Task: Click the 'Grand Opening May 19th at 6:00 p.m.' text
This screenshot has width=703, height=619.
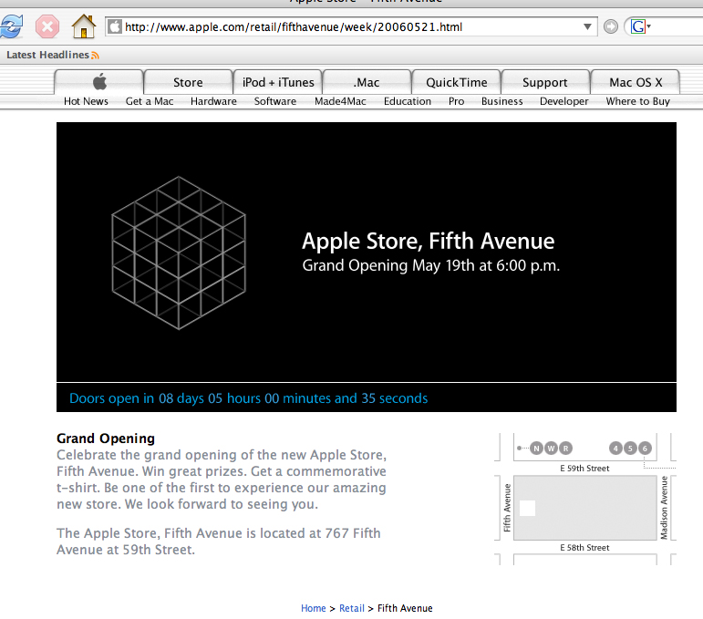Action: coord(431,265)
